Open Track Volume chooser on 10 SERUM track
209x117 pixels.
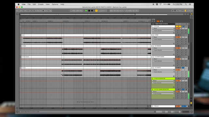click(163, 50)
